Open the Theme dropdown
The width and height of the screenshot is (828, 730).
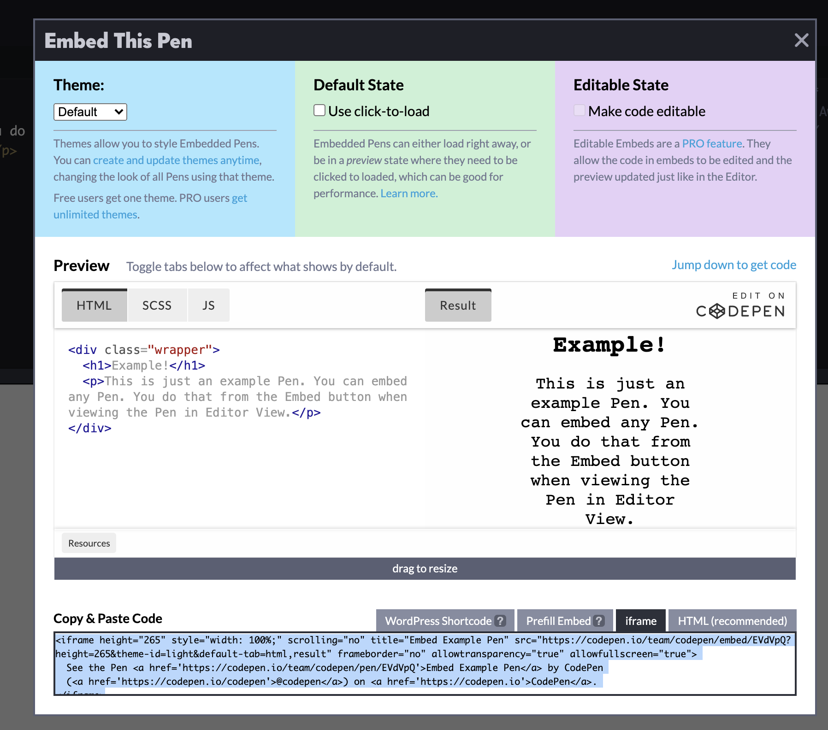point(90,112)
